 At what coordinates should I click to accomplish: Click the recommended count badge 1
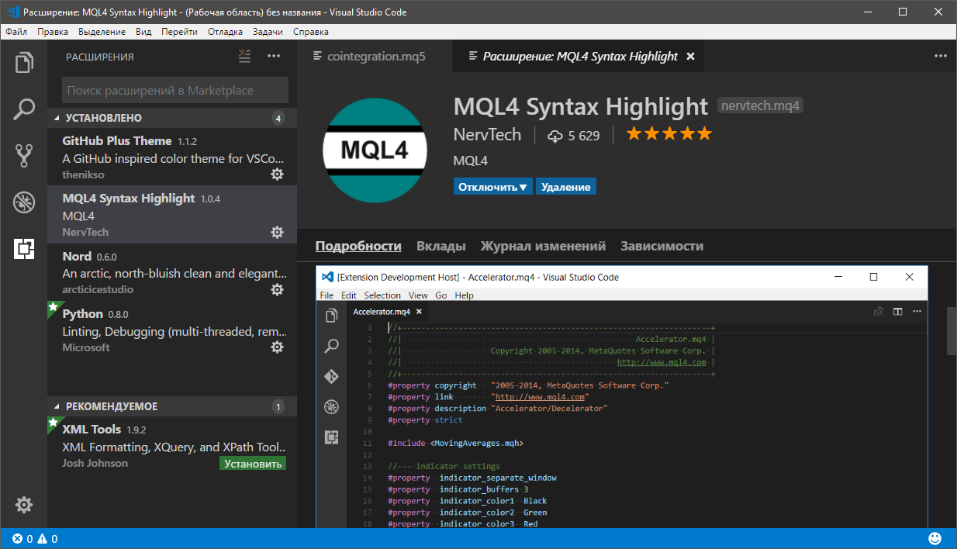pyautogui.click(x=279, y=406)
